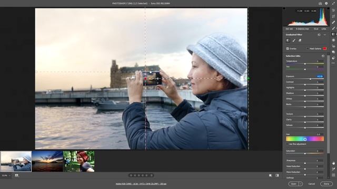Click the trash icon beside star rating
The width and height of the screenshot is (337, 189).
(152, 175)
